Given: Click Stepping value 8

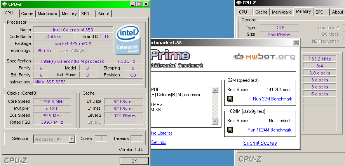Looking at the screenshot, I should 133,68.
